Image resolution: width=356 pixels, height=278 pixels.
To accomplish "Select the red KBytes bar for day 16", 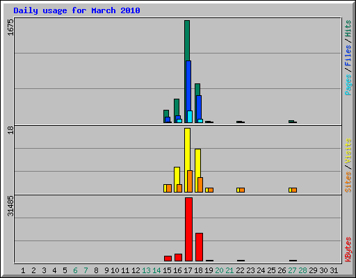I will tap(178, 258).
